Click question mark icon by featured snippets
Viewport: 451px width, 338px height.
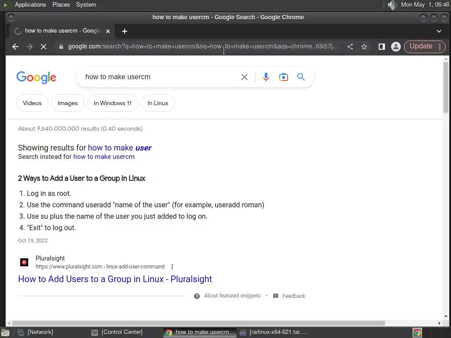point(197,296)
